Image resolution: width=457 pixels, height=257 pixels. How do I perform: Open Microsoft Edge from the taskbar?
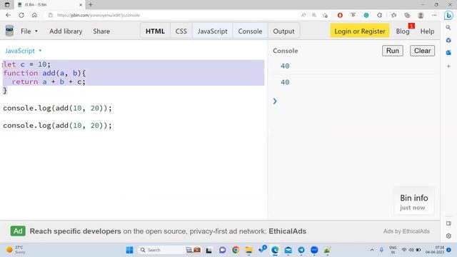[275, 250]
